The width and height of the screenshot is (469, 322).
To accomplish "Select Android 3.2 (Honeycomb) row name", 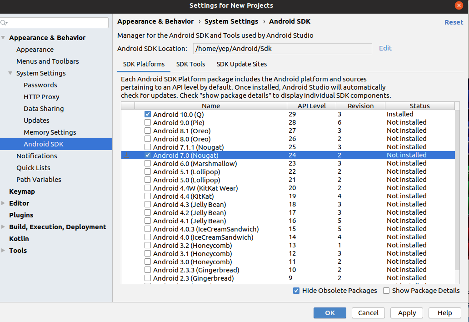I will 192,246.
